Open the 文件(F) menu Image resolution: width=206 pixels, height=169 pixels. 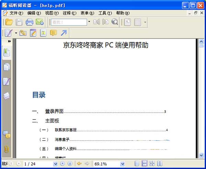tap(16, 13)
